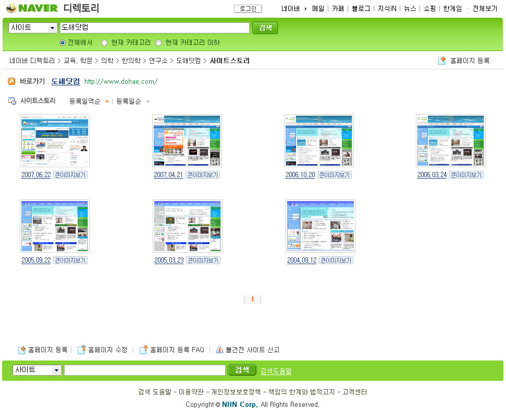Click the 사이트스토리 calendar icon
506x410 pixels.
pyautogui.click(x=12, y=101)
